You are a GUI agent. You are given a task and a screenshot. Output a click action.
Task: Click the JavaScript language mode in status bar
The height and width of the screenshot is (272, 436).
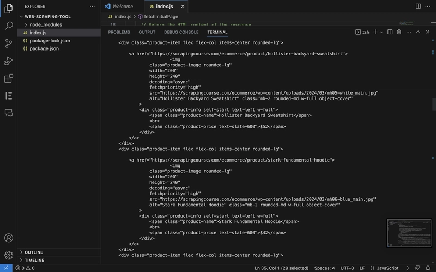point(384,268)
